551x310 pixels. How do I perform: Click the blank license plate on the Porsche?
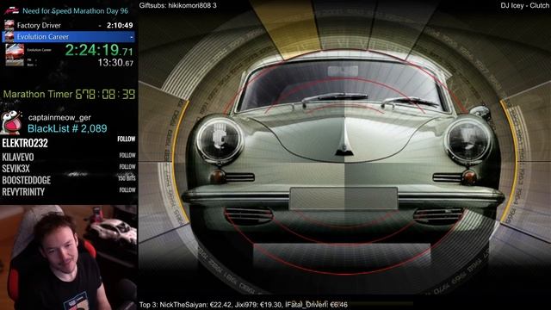point(344,198)
